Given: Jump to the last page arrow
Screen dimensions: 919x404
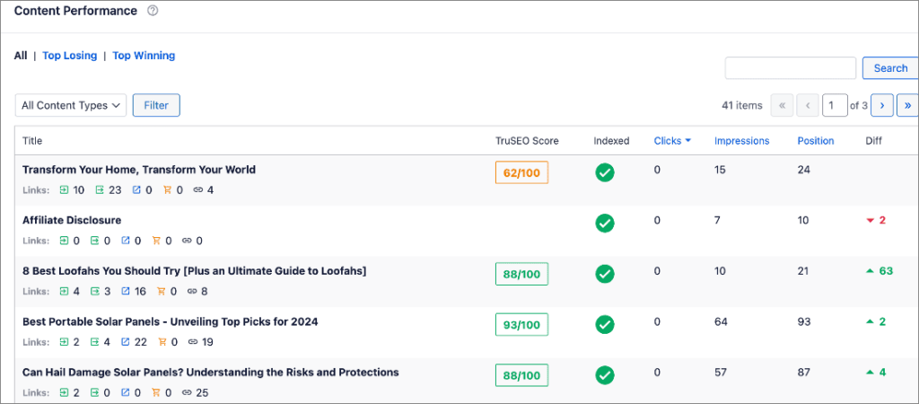Looking at the screenshot, I should pyautogui.click(x=907, y=106).
